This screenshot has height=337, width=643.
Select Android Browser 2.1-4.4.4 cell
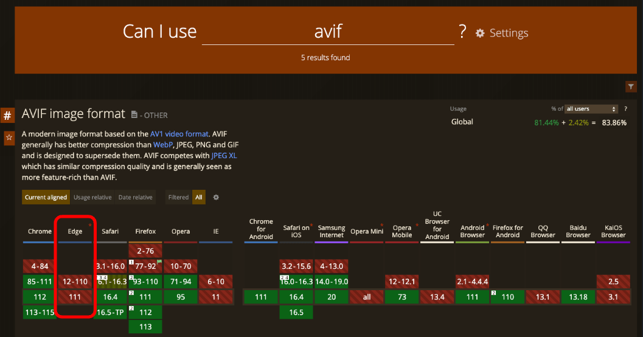pos(473,282)
